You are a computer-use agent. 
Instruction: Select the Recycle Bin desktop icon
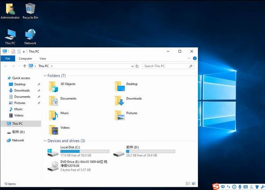[30, 11]
